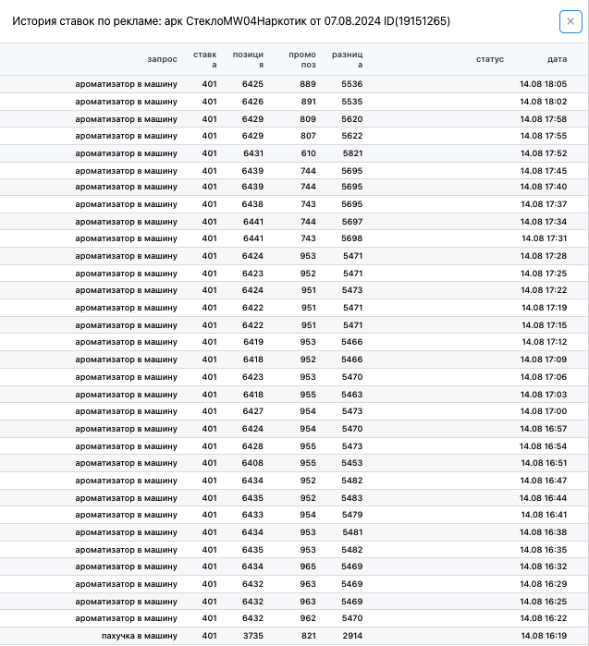Select the row with position 6408
589x646 pixels.
coord(294,463)
